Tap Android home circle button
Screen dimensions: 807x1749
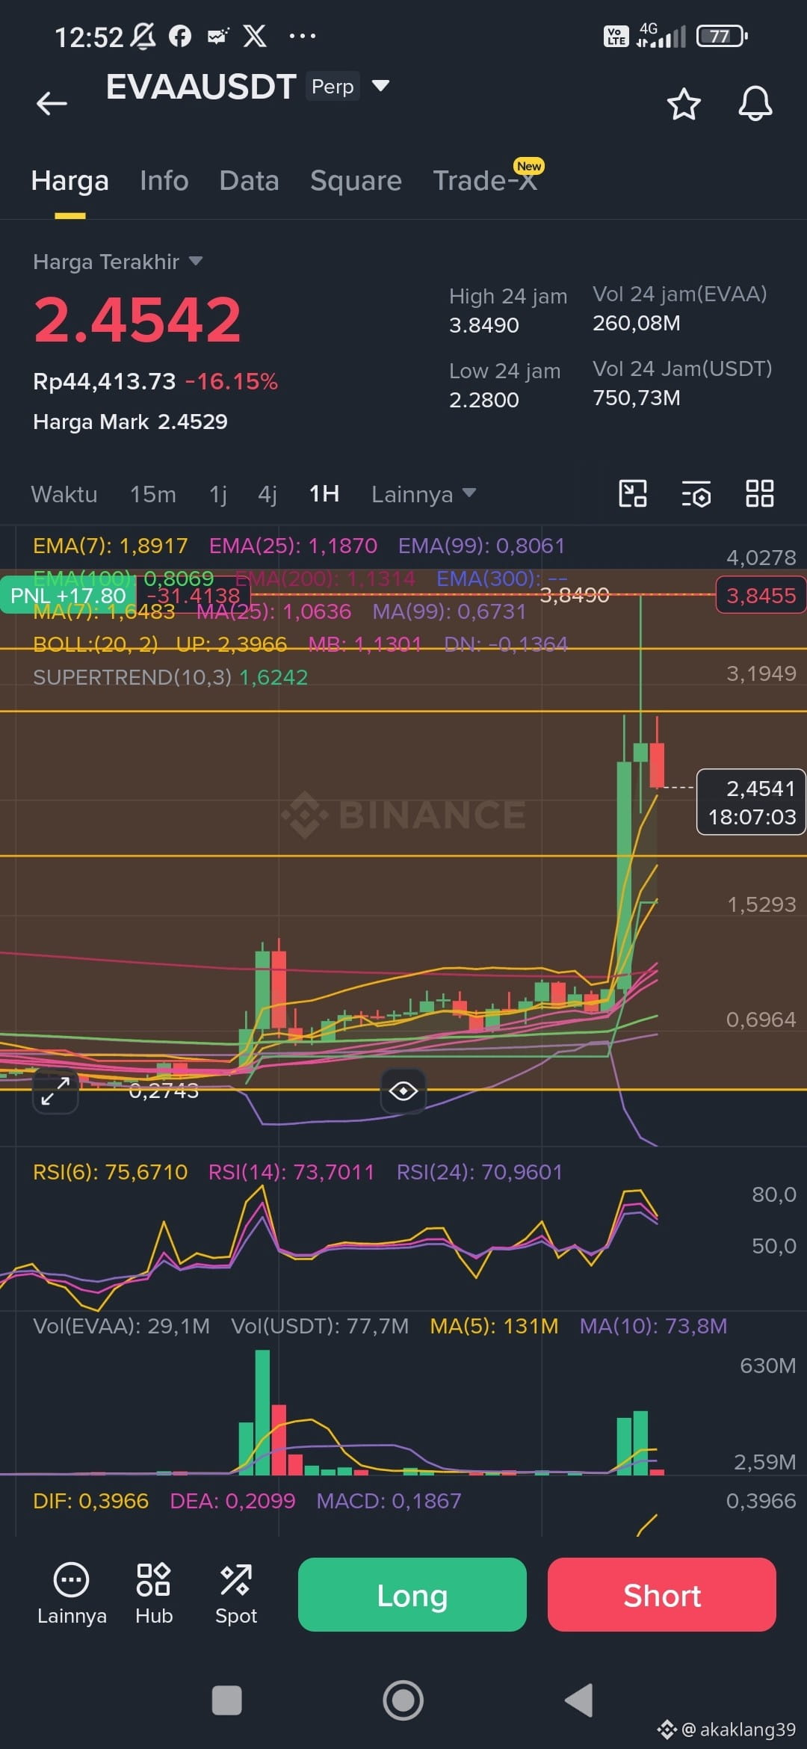coord(403,1700)
